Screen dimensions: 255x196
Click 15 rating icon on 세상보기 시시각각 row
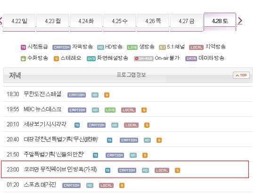[x=77, y=125]
